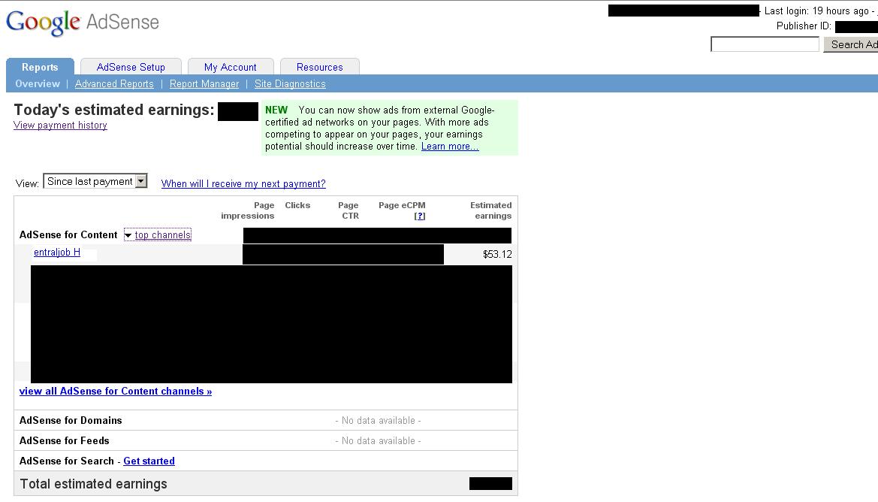Open the Since last payment view dropdown
Screen dimensions: 878x502
pos(95,182)
